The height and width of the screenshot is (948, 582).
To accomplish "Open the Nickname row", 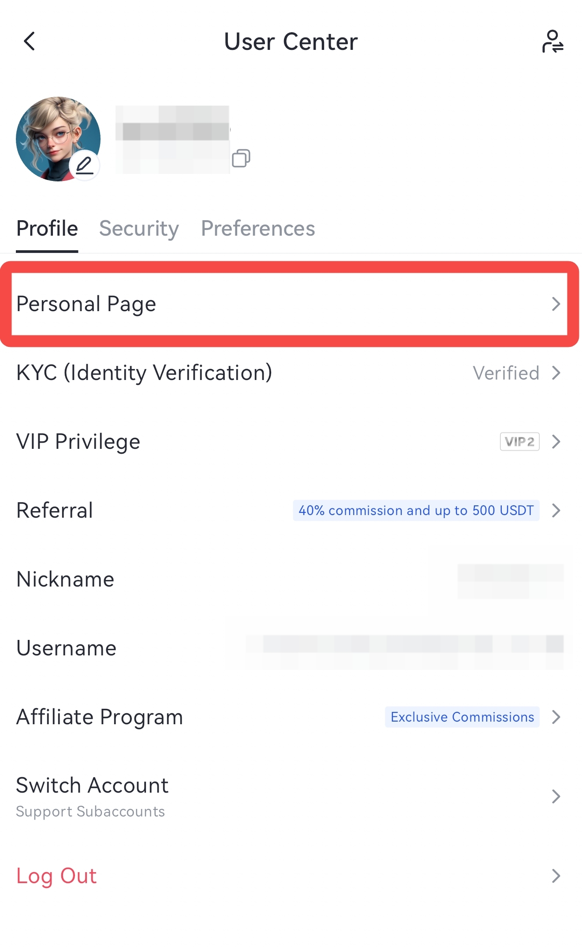I will coord(65,579).
